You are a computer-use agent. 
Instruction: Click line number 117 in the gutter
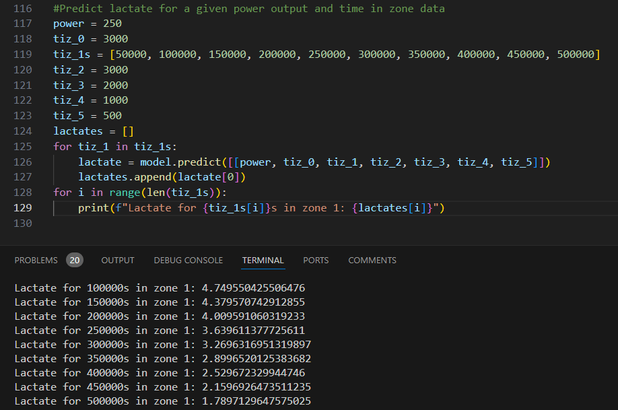point(22,24)
